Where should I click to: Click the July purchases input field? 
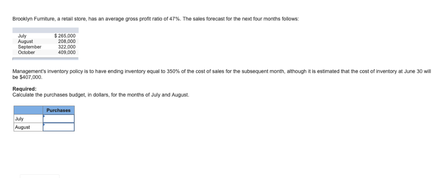(58, 118)
